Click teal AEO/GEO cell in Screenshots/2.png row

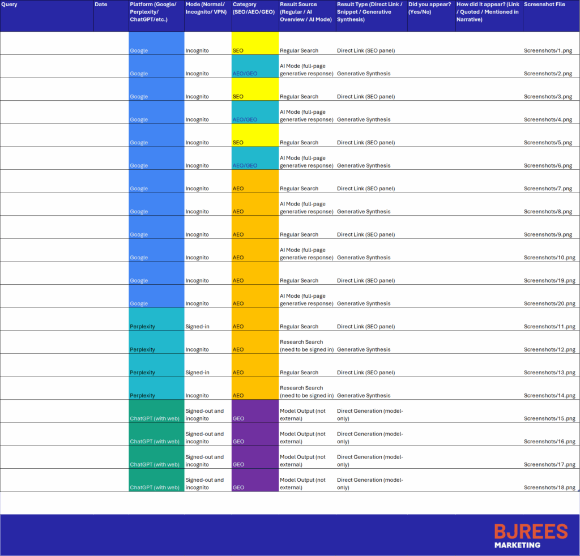pos(255,67)
